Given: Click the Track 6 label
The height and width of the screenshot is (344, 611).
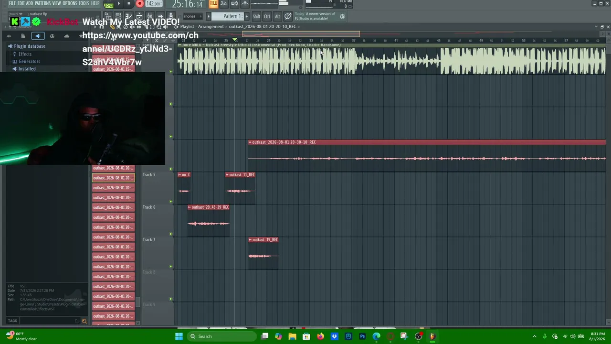Looking at the screenshot, I should [149, 207].
